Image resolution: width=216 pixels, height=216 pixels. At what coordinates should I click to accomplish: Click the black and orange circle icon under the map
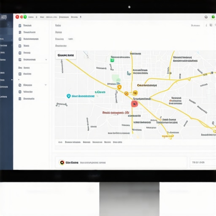point(62,162)
